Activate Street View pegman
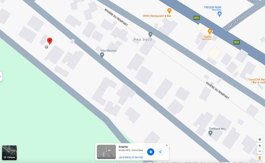The height and width of the screenshot is (163, 265). (260, 158)
